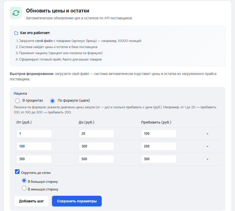Click the "До" field containing value 20
Screen dimensions: 235x211
coord(96,133)
